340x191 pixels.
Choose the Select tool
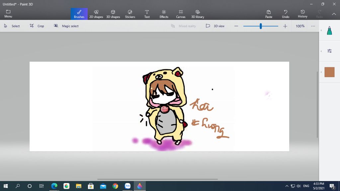coord(12,26)
